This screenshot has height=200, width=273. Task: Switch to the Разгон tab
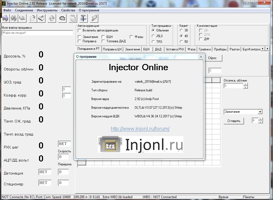coord(235,49)
